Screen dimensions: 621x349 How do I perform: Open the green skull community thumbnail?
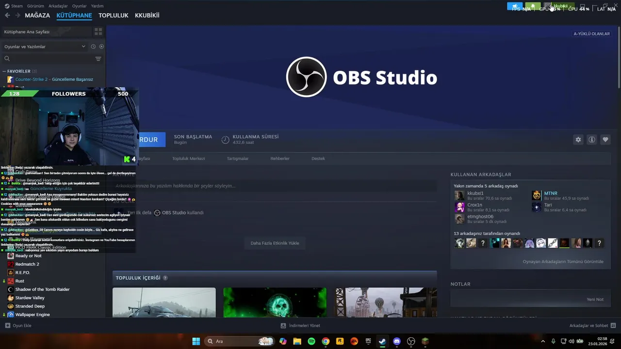coord(275,302)
